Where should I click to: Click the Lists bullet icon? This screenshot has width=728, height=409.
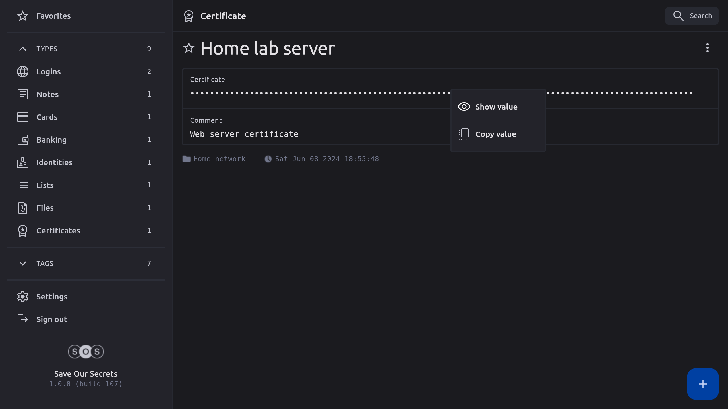(x=22, y=185)
